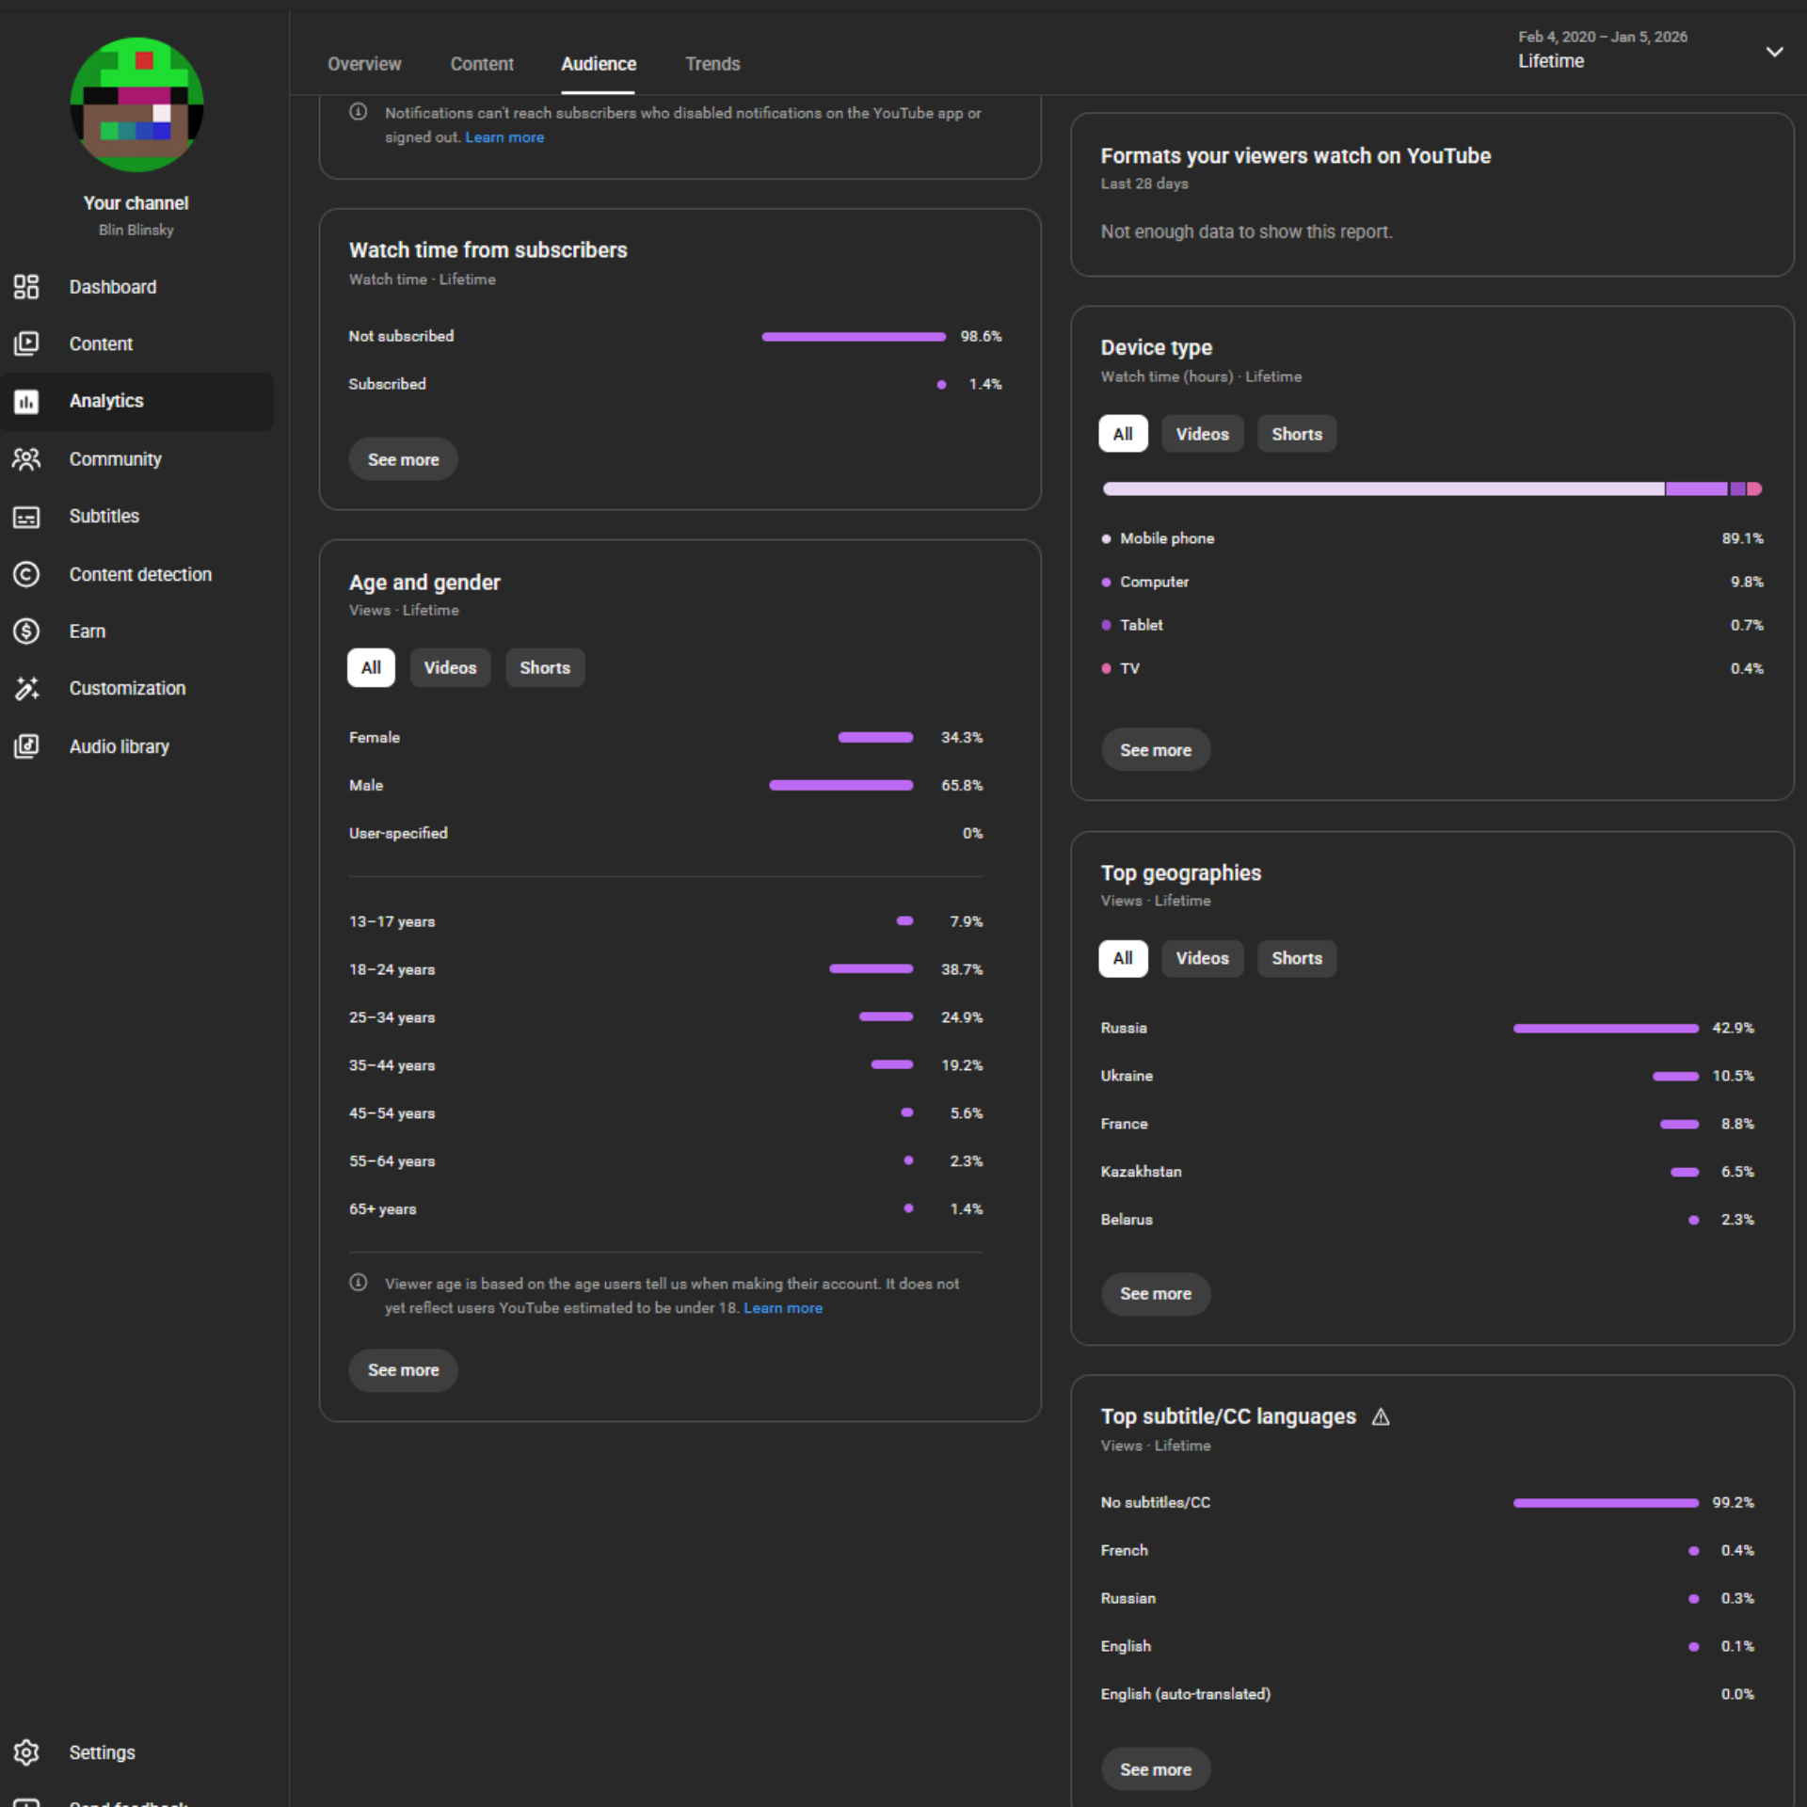
Task: Click the channel avatar thumbnail
Action: [136, 104]
